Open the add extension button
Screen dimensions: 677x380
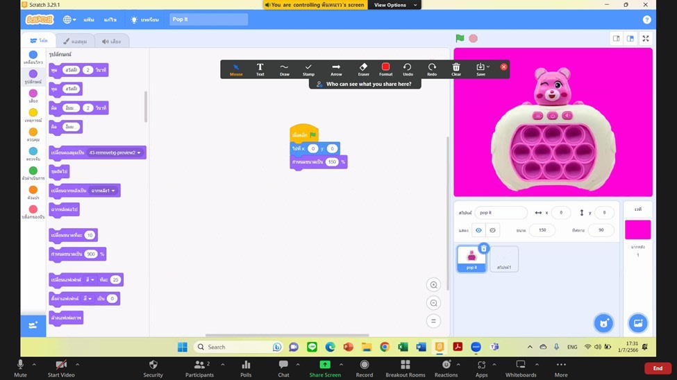point(33,326)
